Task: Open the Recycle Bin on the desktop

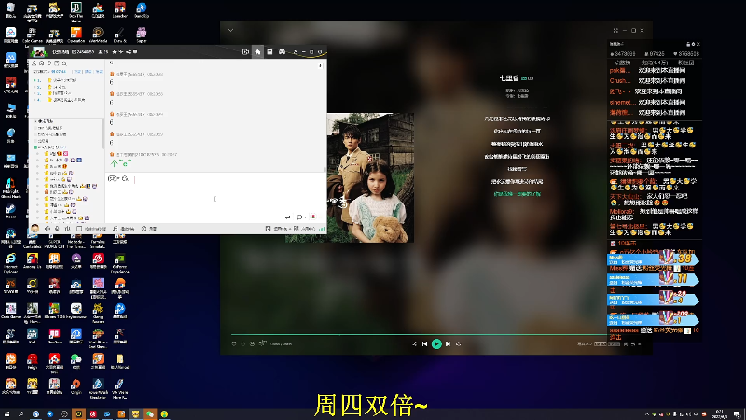Action: [10, 9]
